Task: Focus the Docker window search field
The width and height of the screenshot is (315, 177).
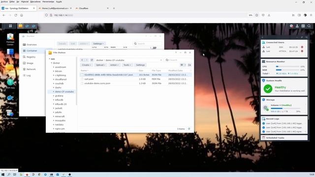Action: coord(148,44)
